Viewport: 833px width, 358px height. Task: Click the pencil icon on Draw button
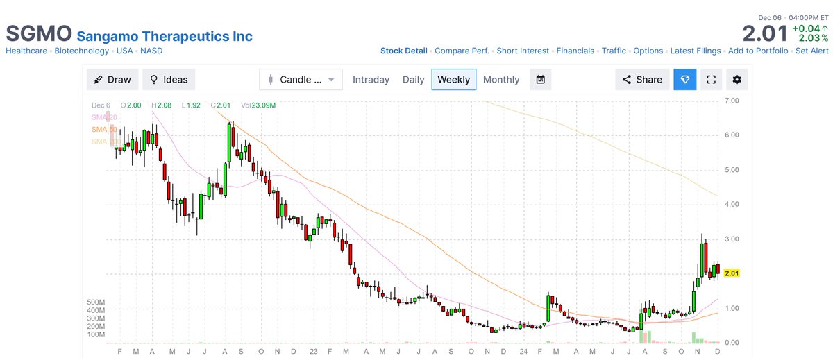[x=99, y=80]
